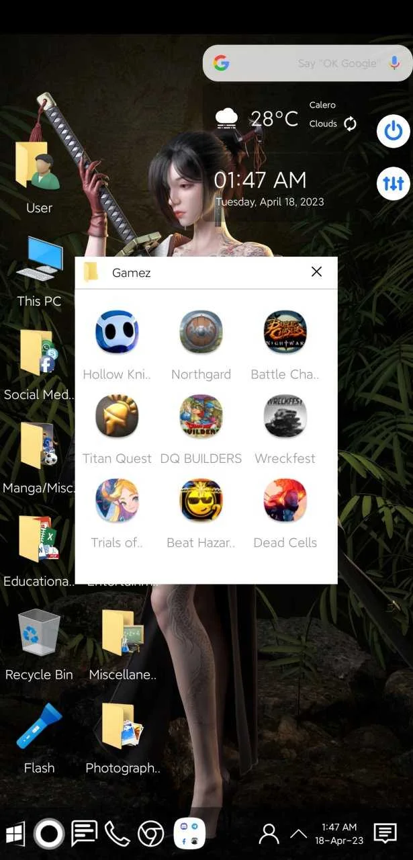Tap the Tuesday, April 18, 2023 date
Screen dimensions: 413x860
269,202
